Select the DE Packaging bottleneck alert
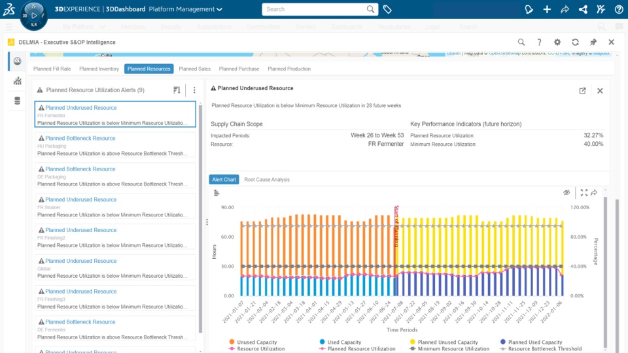Viewport: 628px width, 353px height. 115,176
